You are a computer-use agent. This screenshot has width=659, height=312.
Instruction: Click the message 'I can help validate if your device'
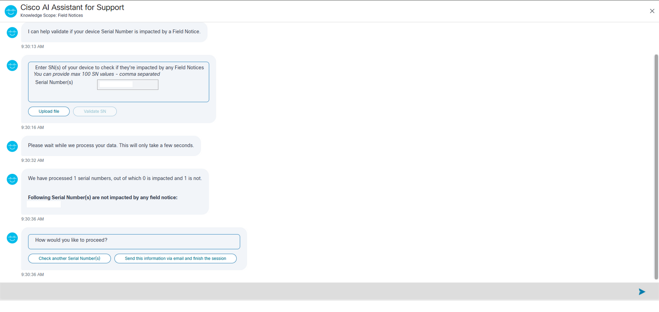(x=114, y=32)
